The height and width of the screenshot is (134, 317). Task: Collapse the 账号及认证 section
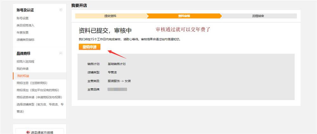point(61,10)
